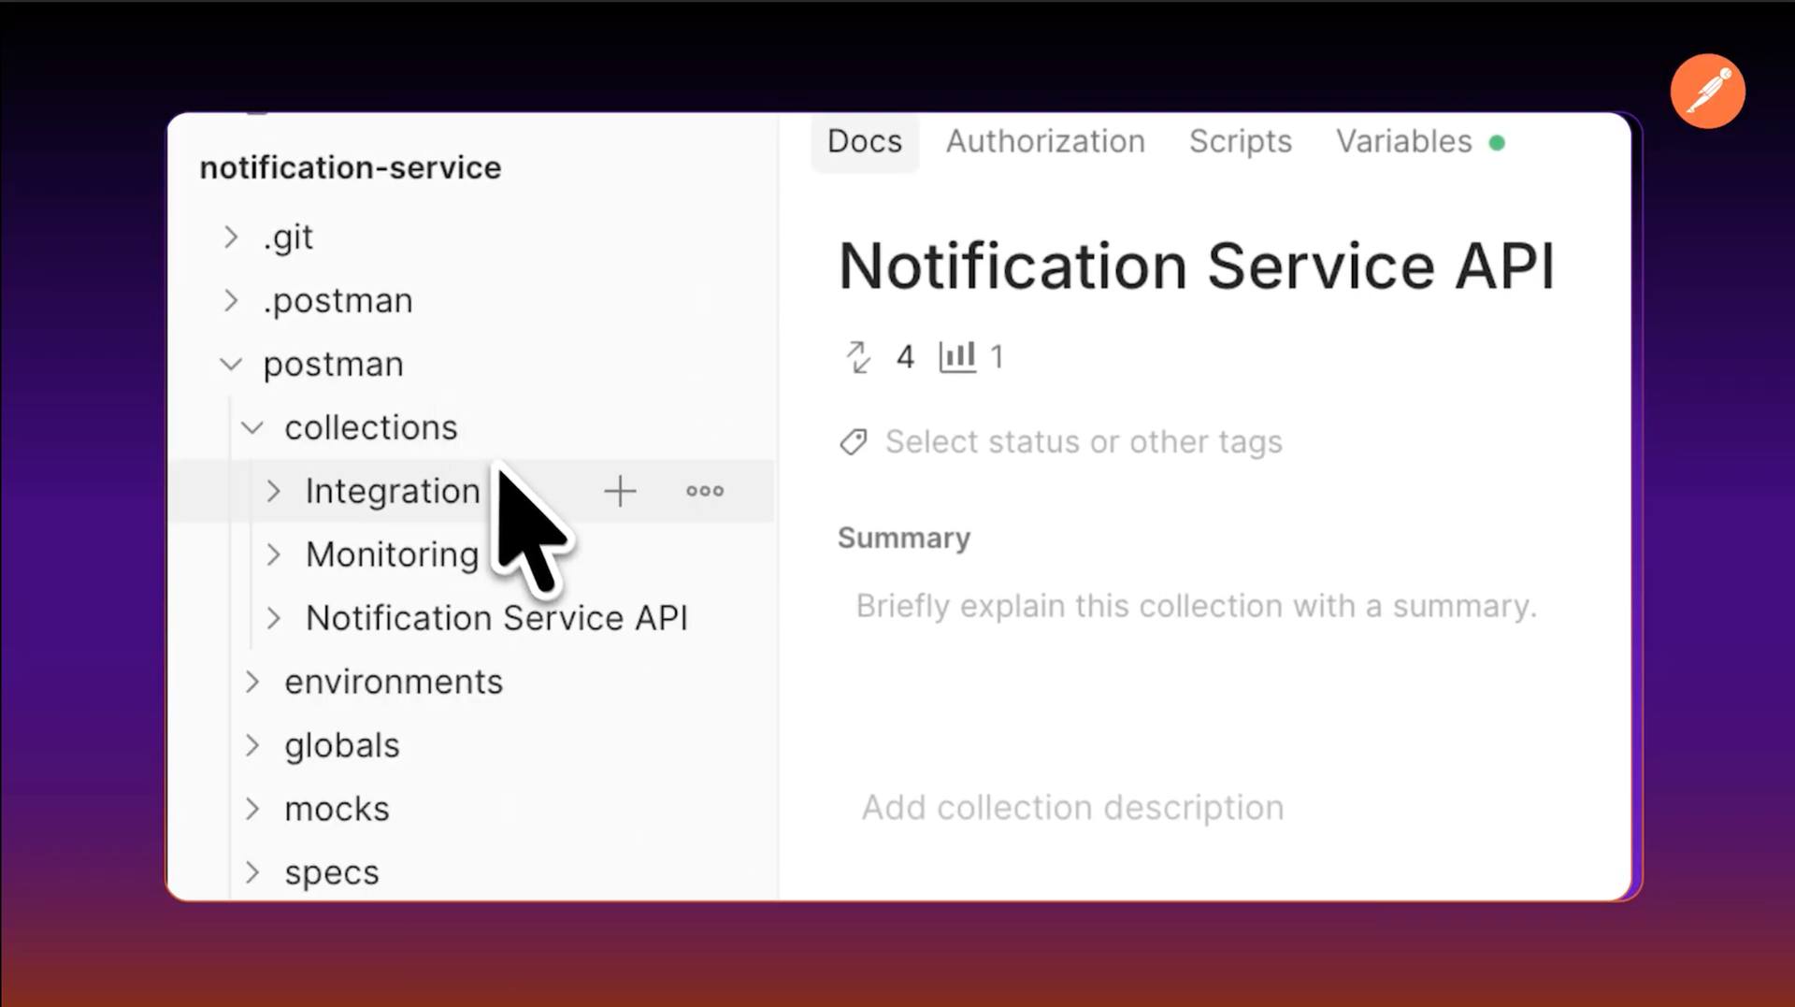Click the fork arrows icon beside 4

click(x=858, y=356)
